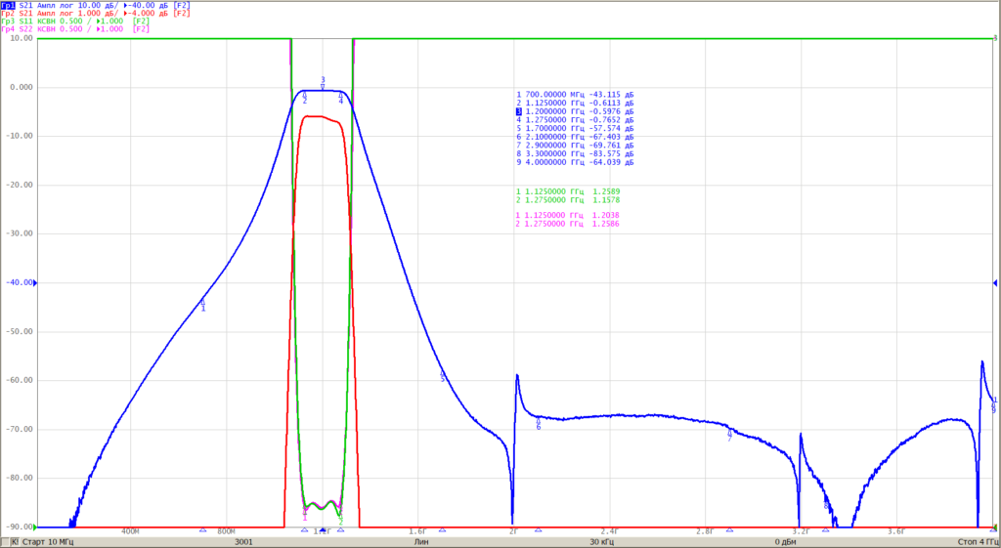Click the 30 кГц IF bandwidth field
The width and height of the screenshot is (1001, 548).
pos(603,542)
